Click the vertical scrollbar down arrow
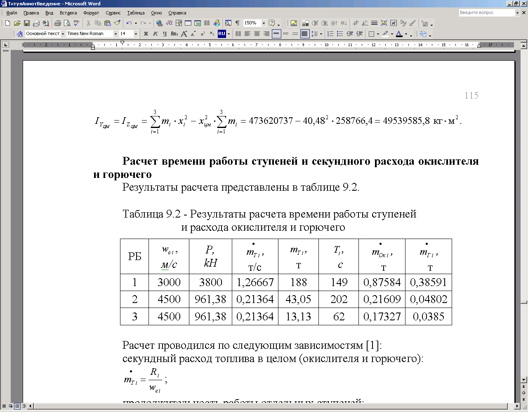This screenshot has width=528, height=412. click(x=524, y=379)
